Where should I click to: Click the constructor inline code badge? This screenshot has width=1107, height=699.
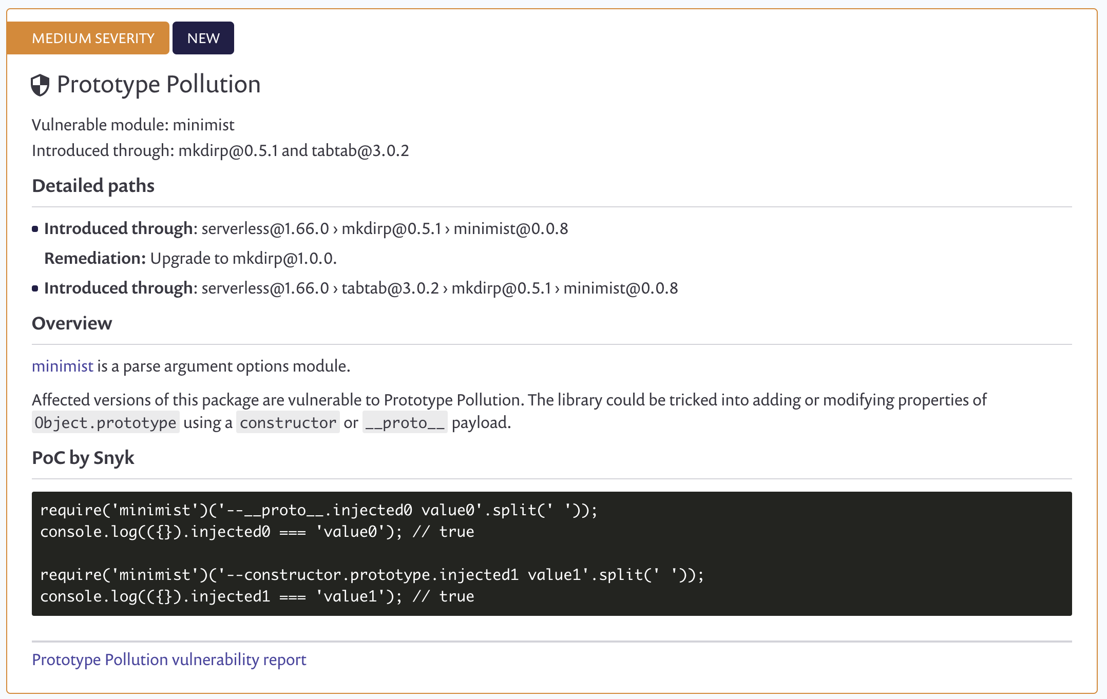pos(287,422)
